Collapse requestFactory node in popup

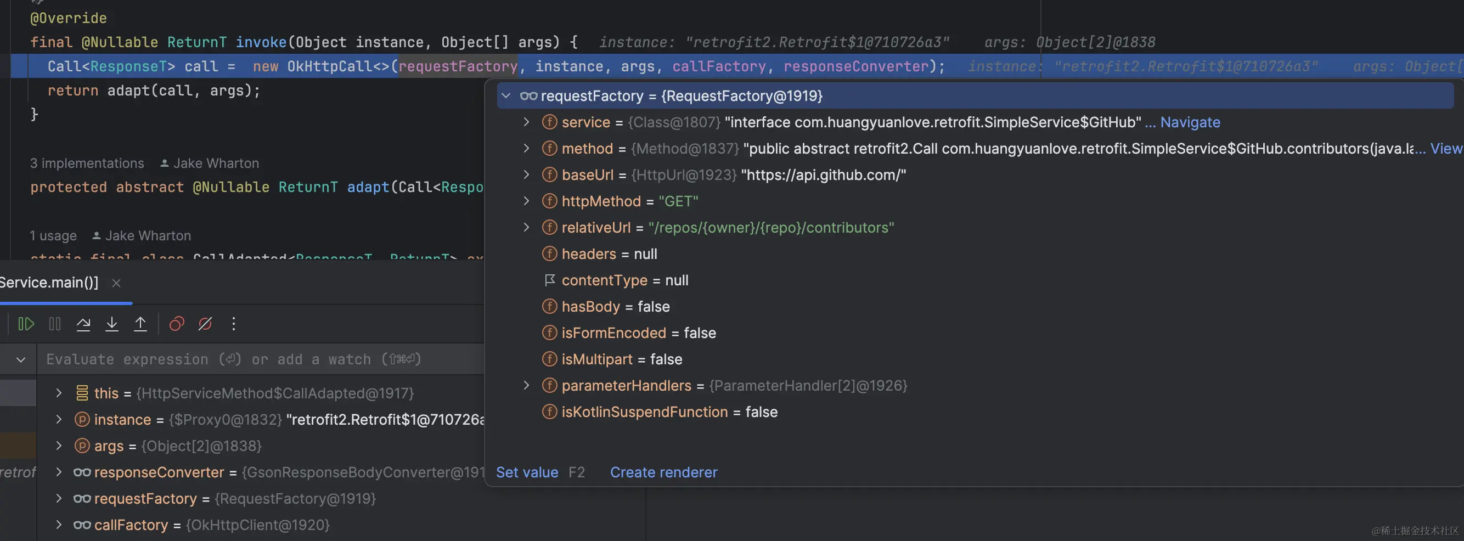click(506, 96)
